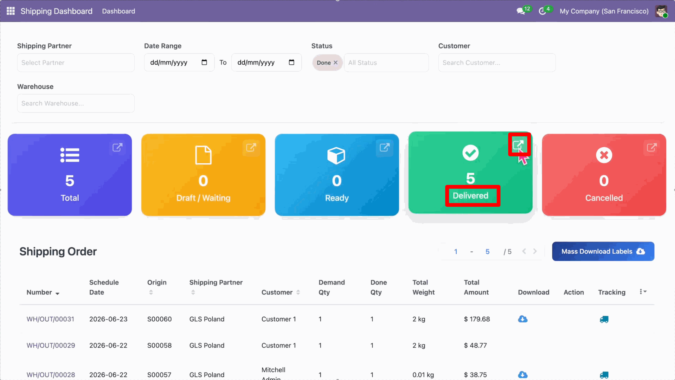This screenshot has height=380, width=675.
Task: Open optional columns dropdown in table header
Action: (643, 292)
